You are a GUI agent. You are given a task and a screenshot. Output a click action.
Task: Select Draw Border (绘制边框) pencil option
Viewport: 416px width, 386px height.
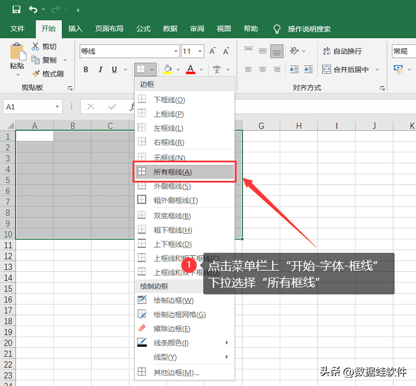click(x=142, y=300)
